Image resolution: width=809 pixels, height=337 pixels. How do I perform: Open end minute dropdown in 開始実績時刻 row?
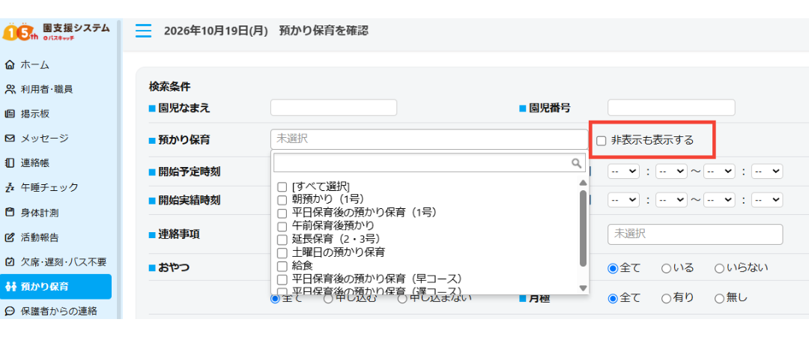tap(767, 200)
